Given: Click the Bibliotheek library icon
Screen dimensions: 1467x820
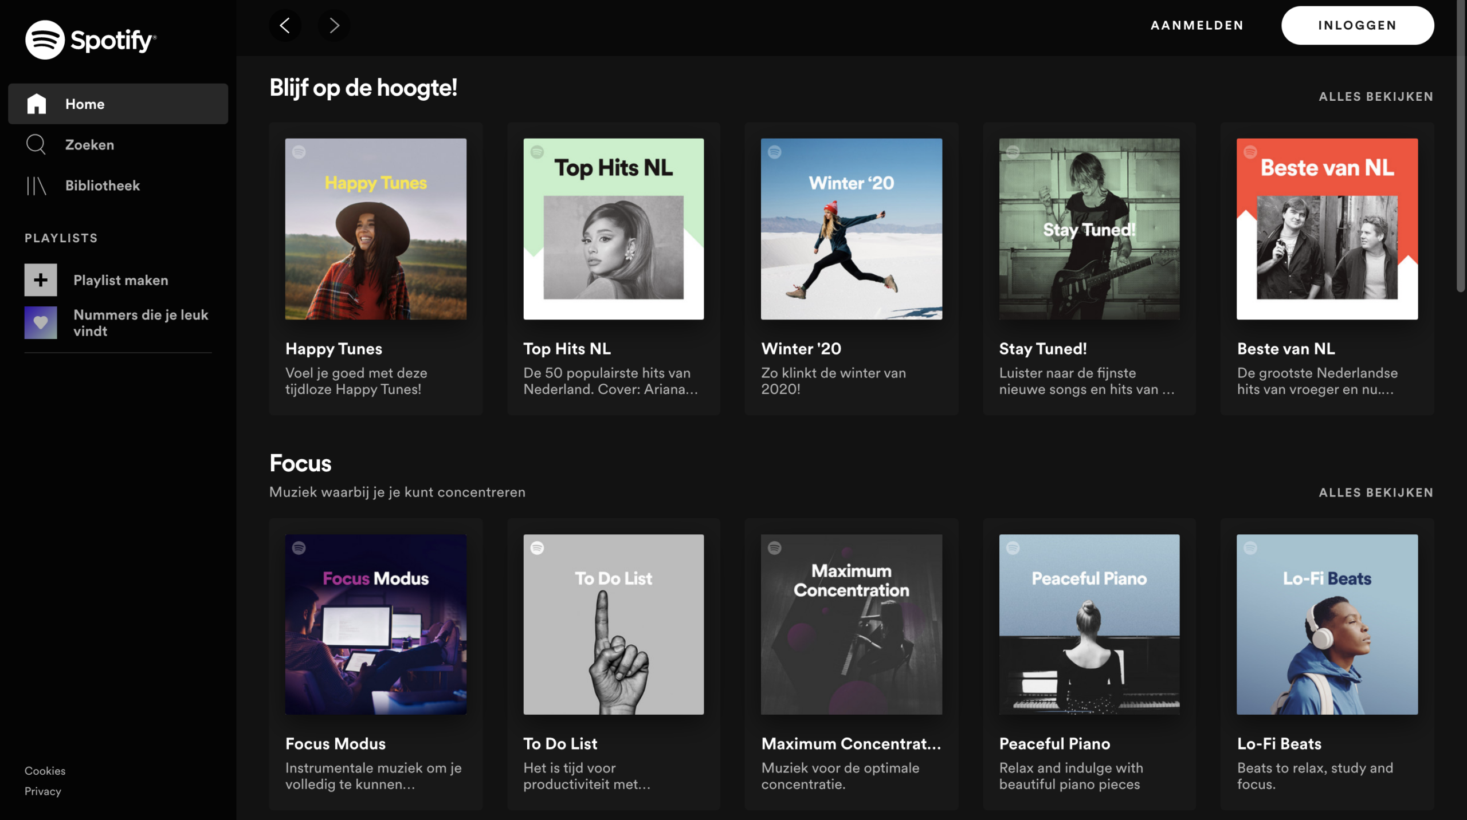Looking at the screenshot, I should (x=36, y=186).
